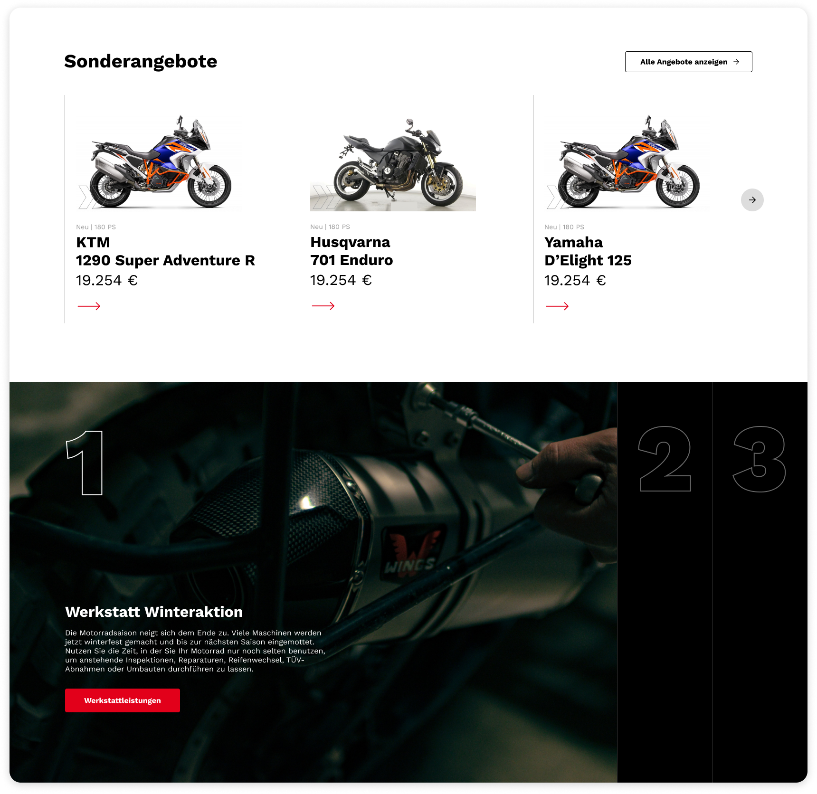The width and height of the screenshot is (817, 794).
Task: Click the Werkstatt Winteraktion heading
Action: coord(154,612)
